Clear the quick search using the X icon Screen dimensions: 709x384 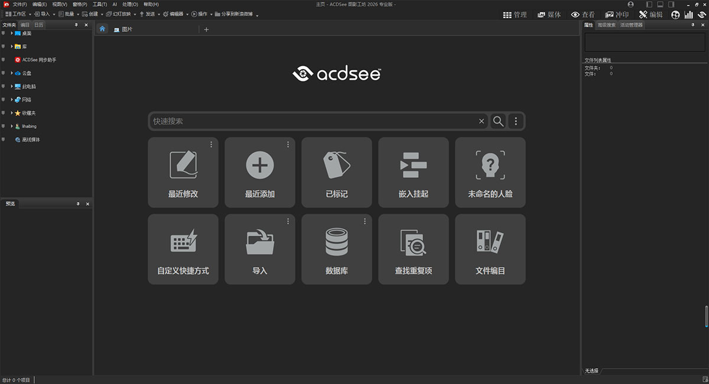(x=481, y=121)
